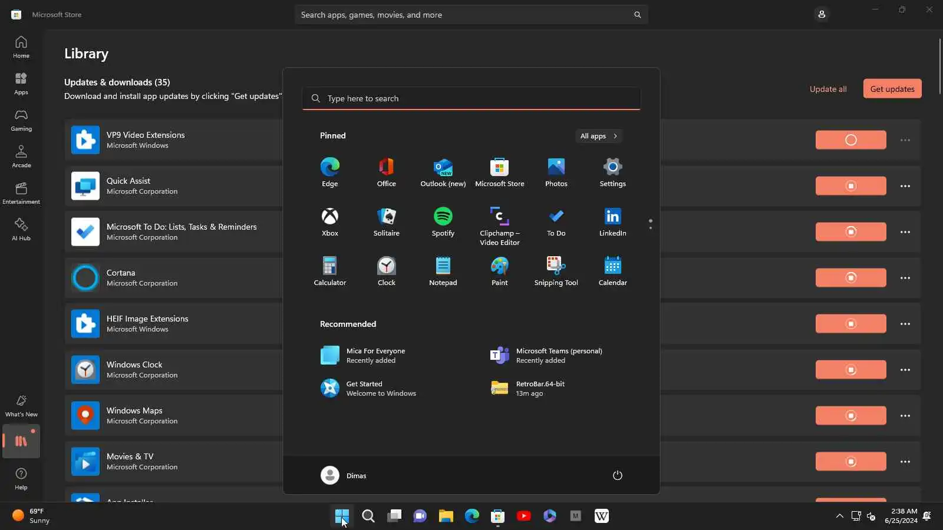The width and height of the screenshot is (943, 530).
Task: Open File Explorer from the taskbar
Action: coord(446,516)
